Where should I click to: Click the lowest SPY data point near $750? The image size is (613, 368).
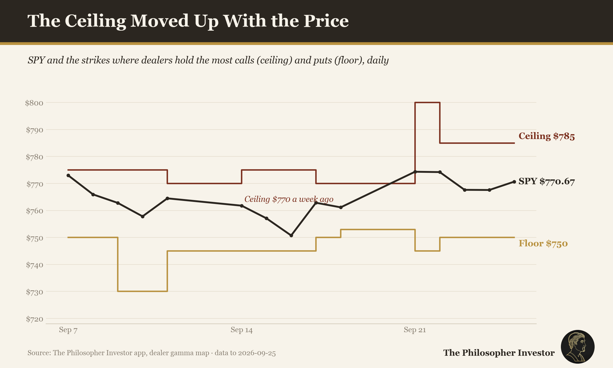point(291,235)
